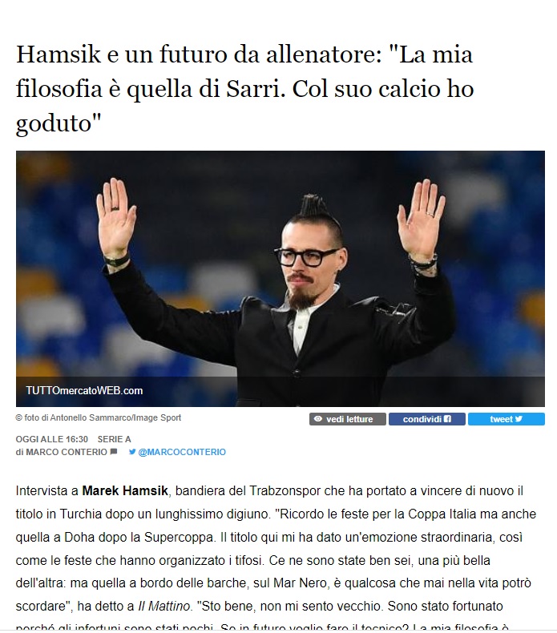Click the Twitter bird on tweet button
Image resolution: width=557 pixels, height=633 pixels.
point(519,418)
